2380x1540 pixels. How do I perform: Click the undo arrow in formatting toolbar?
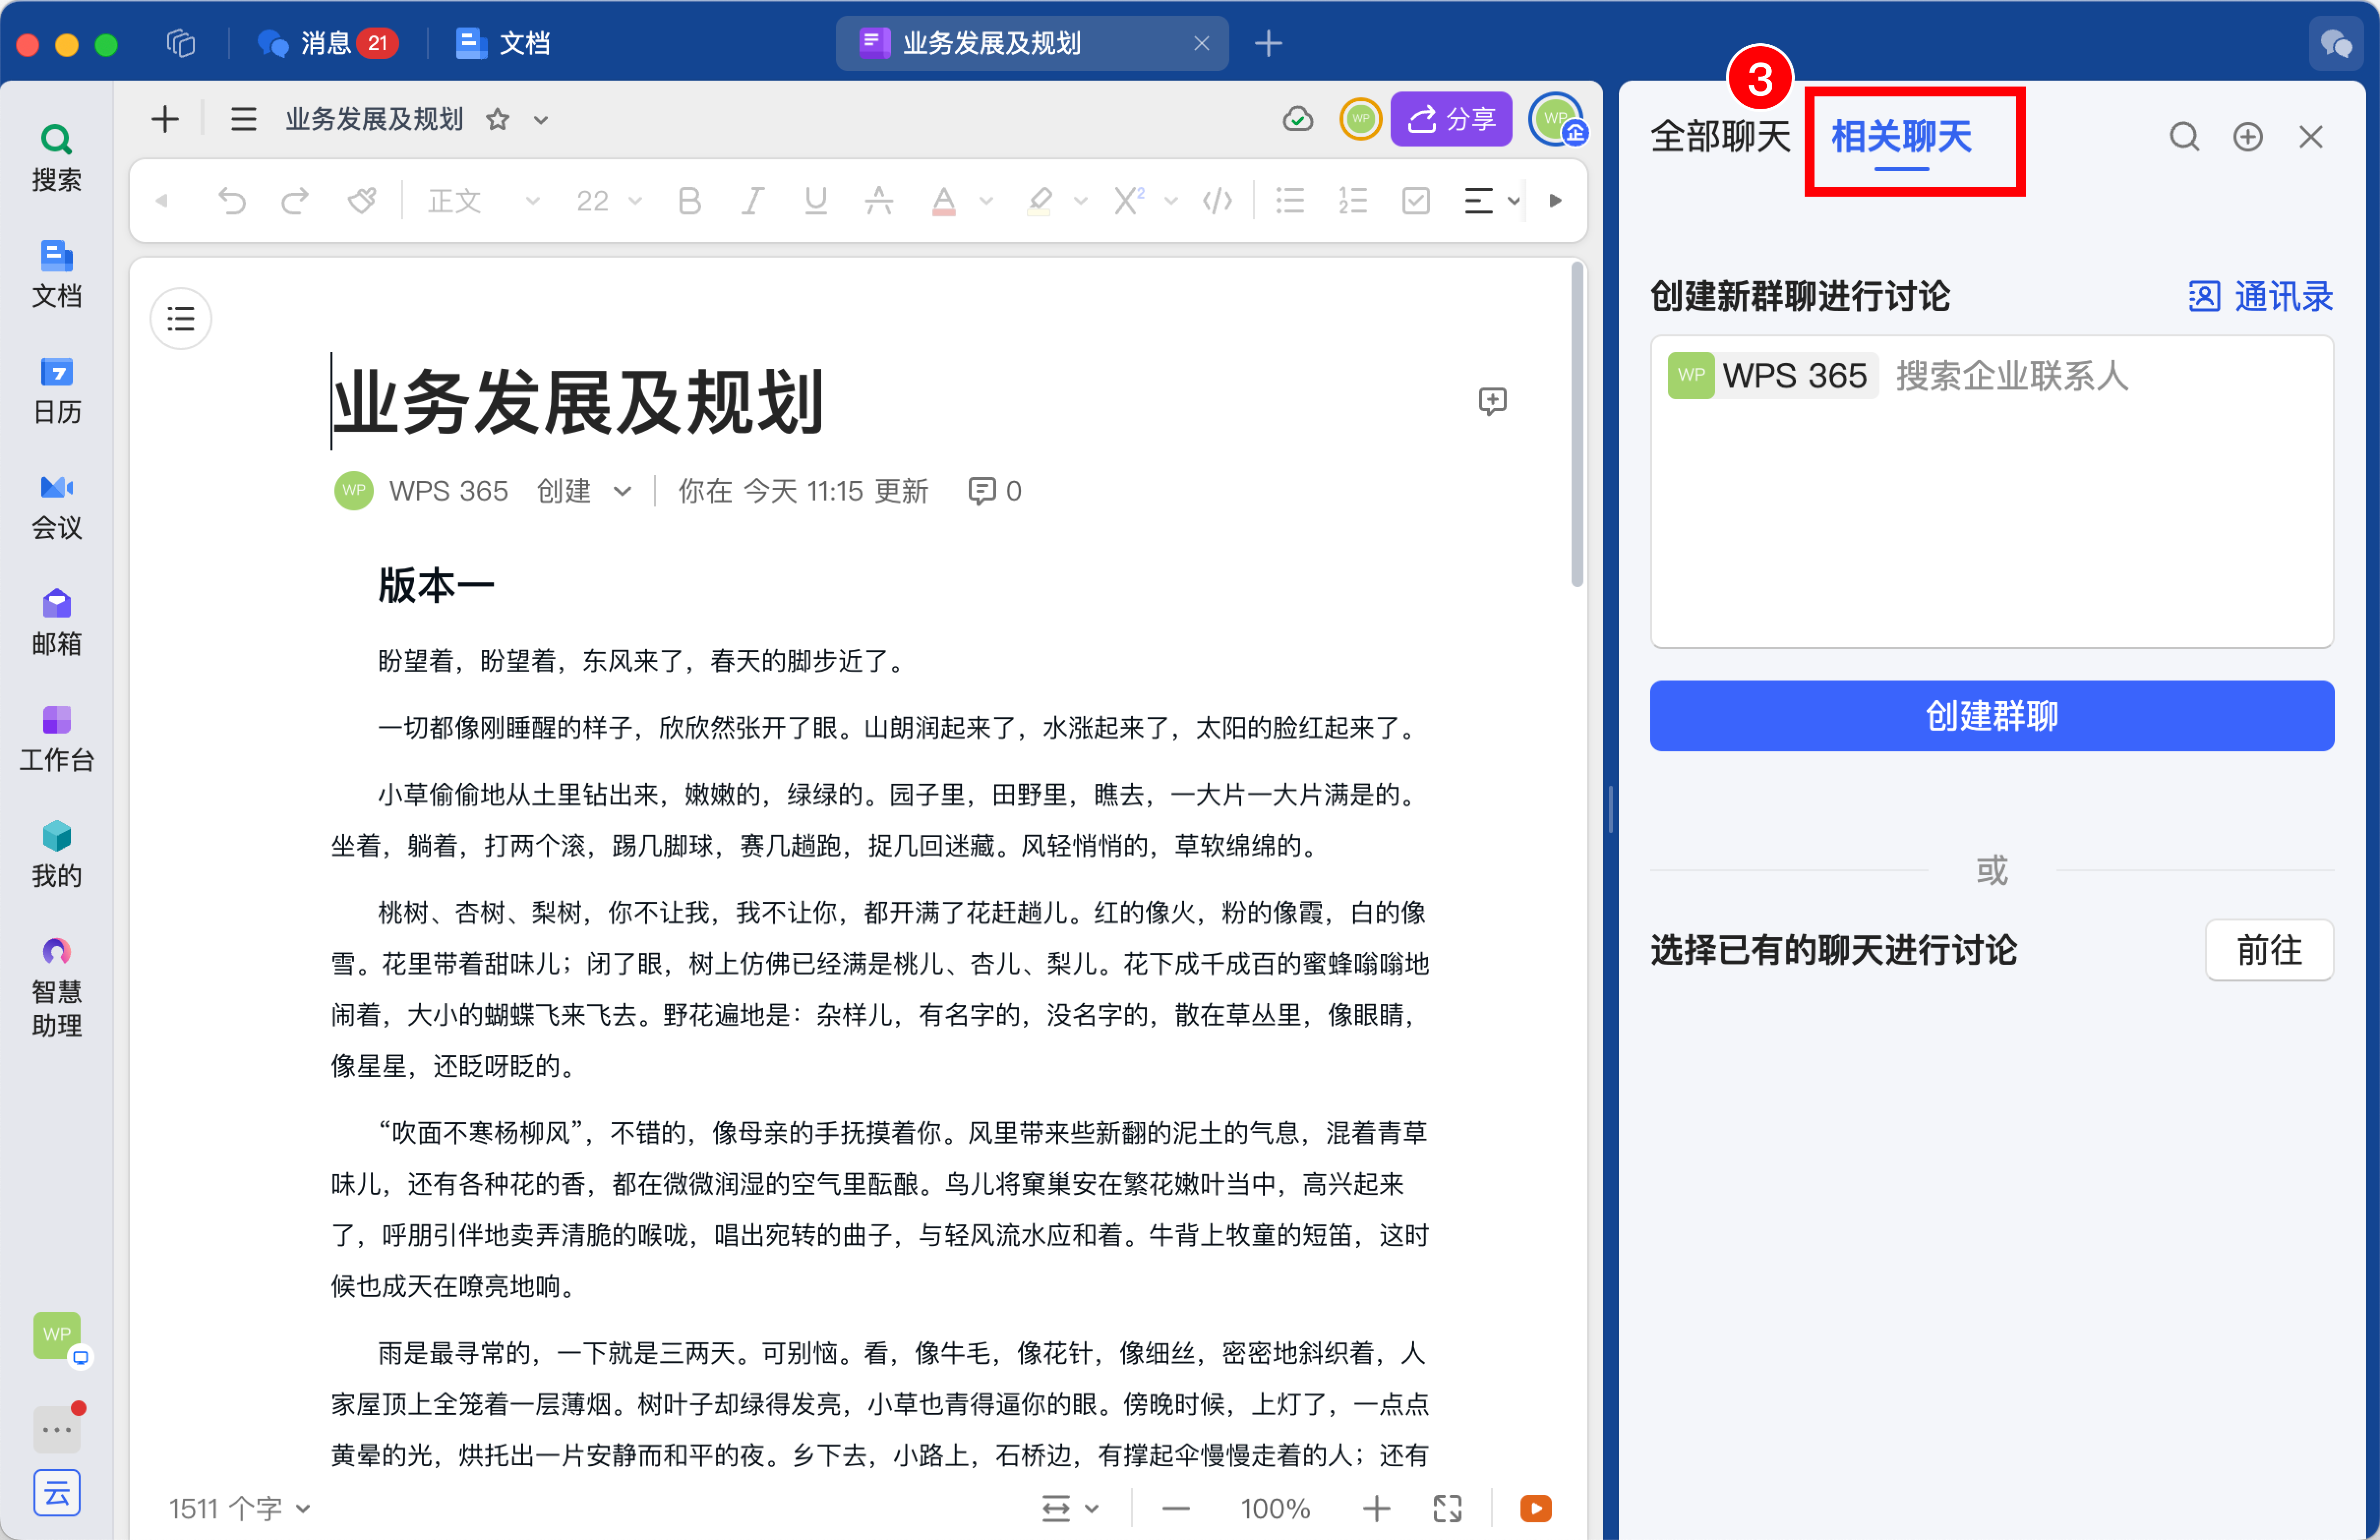coord(232,201)
